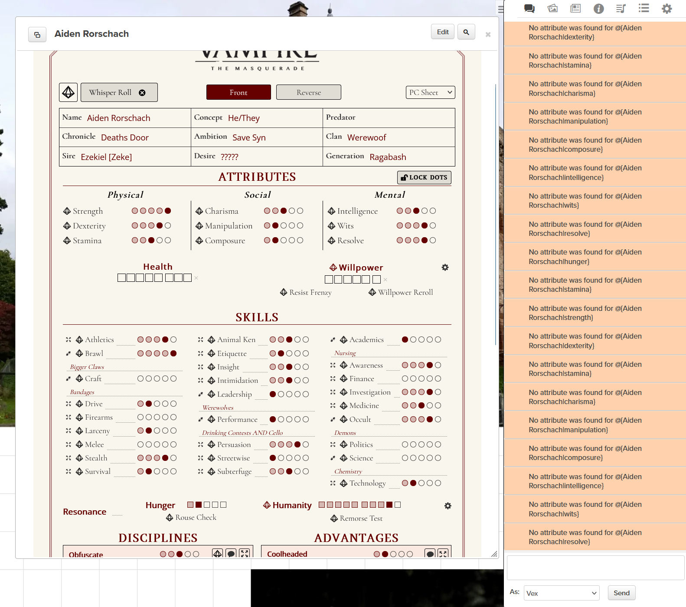The width and height of the screenshot is (686, 607).
Task: Click the Humanity settings gear icon
Action: click(x=448, y=506)
